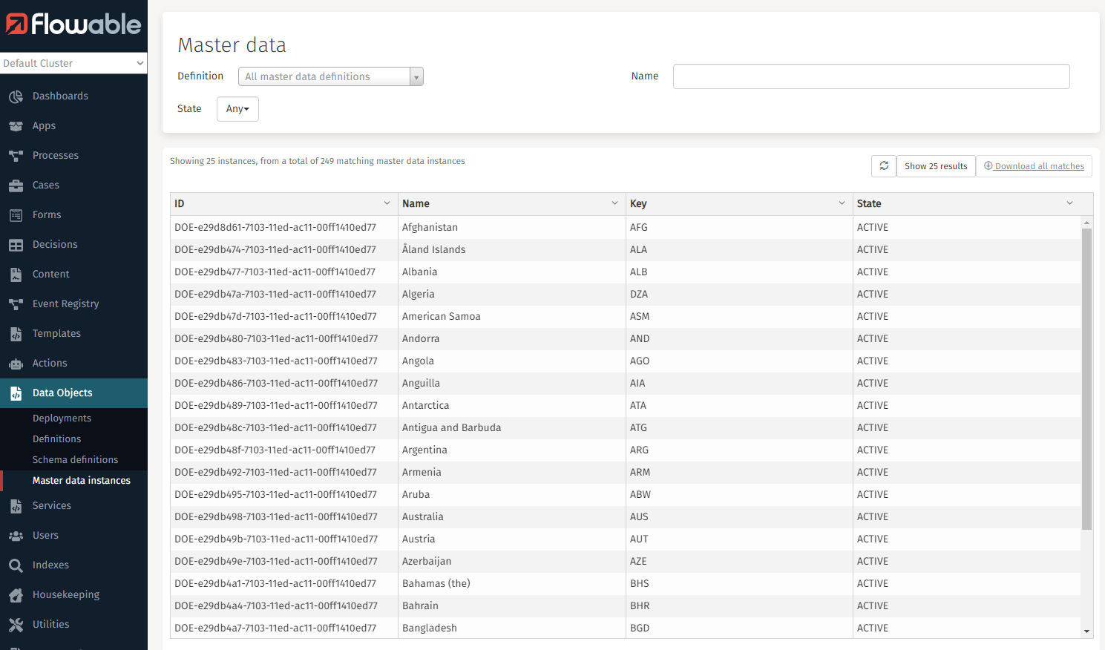Open the State filter set to Any

click(x=237, y=108)
